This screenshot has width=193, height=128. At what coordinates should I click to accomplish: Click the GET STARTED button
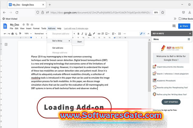tap(171, 102)
